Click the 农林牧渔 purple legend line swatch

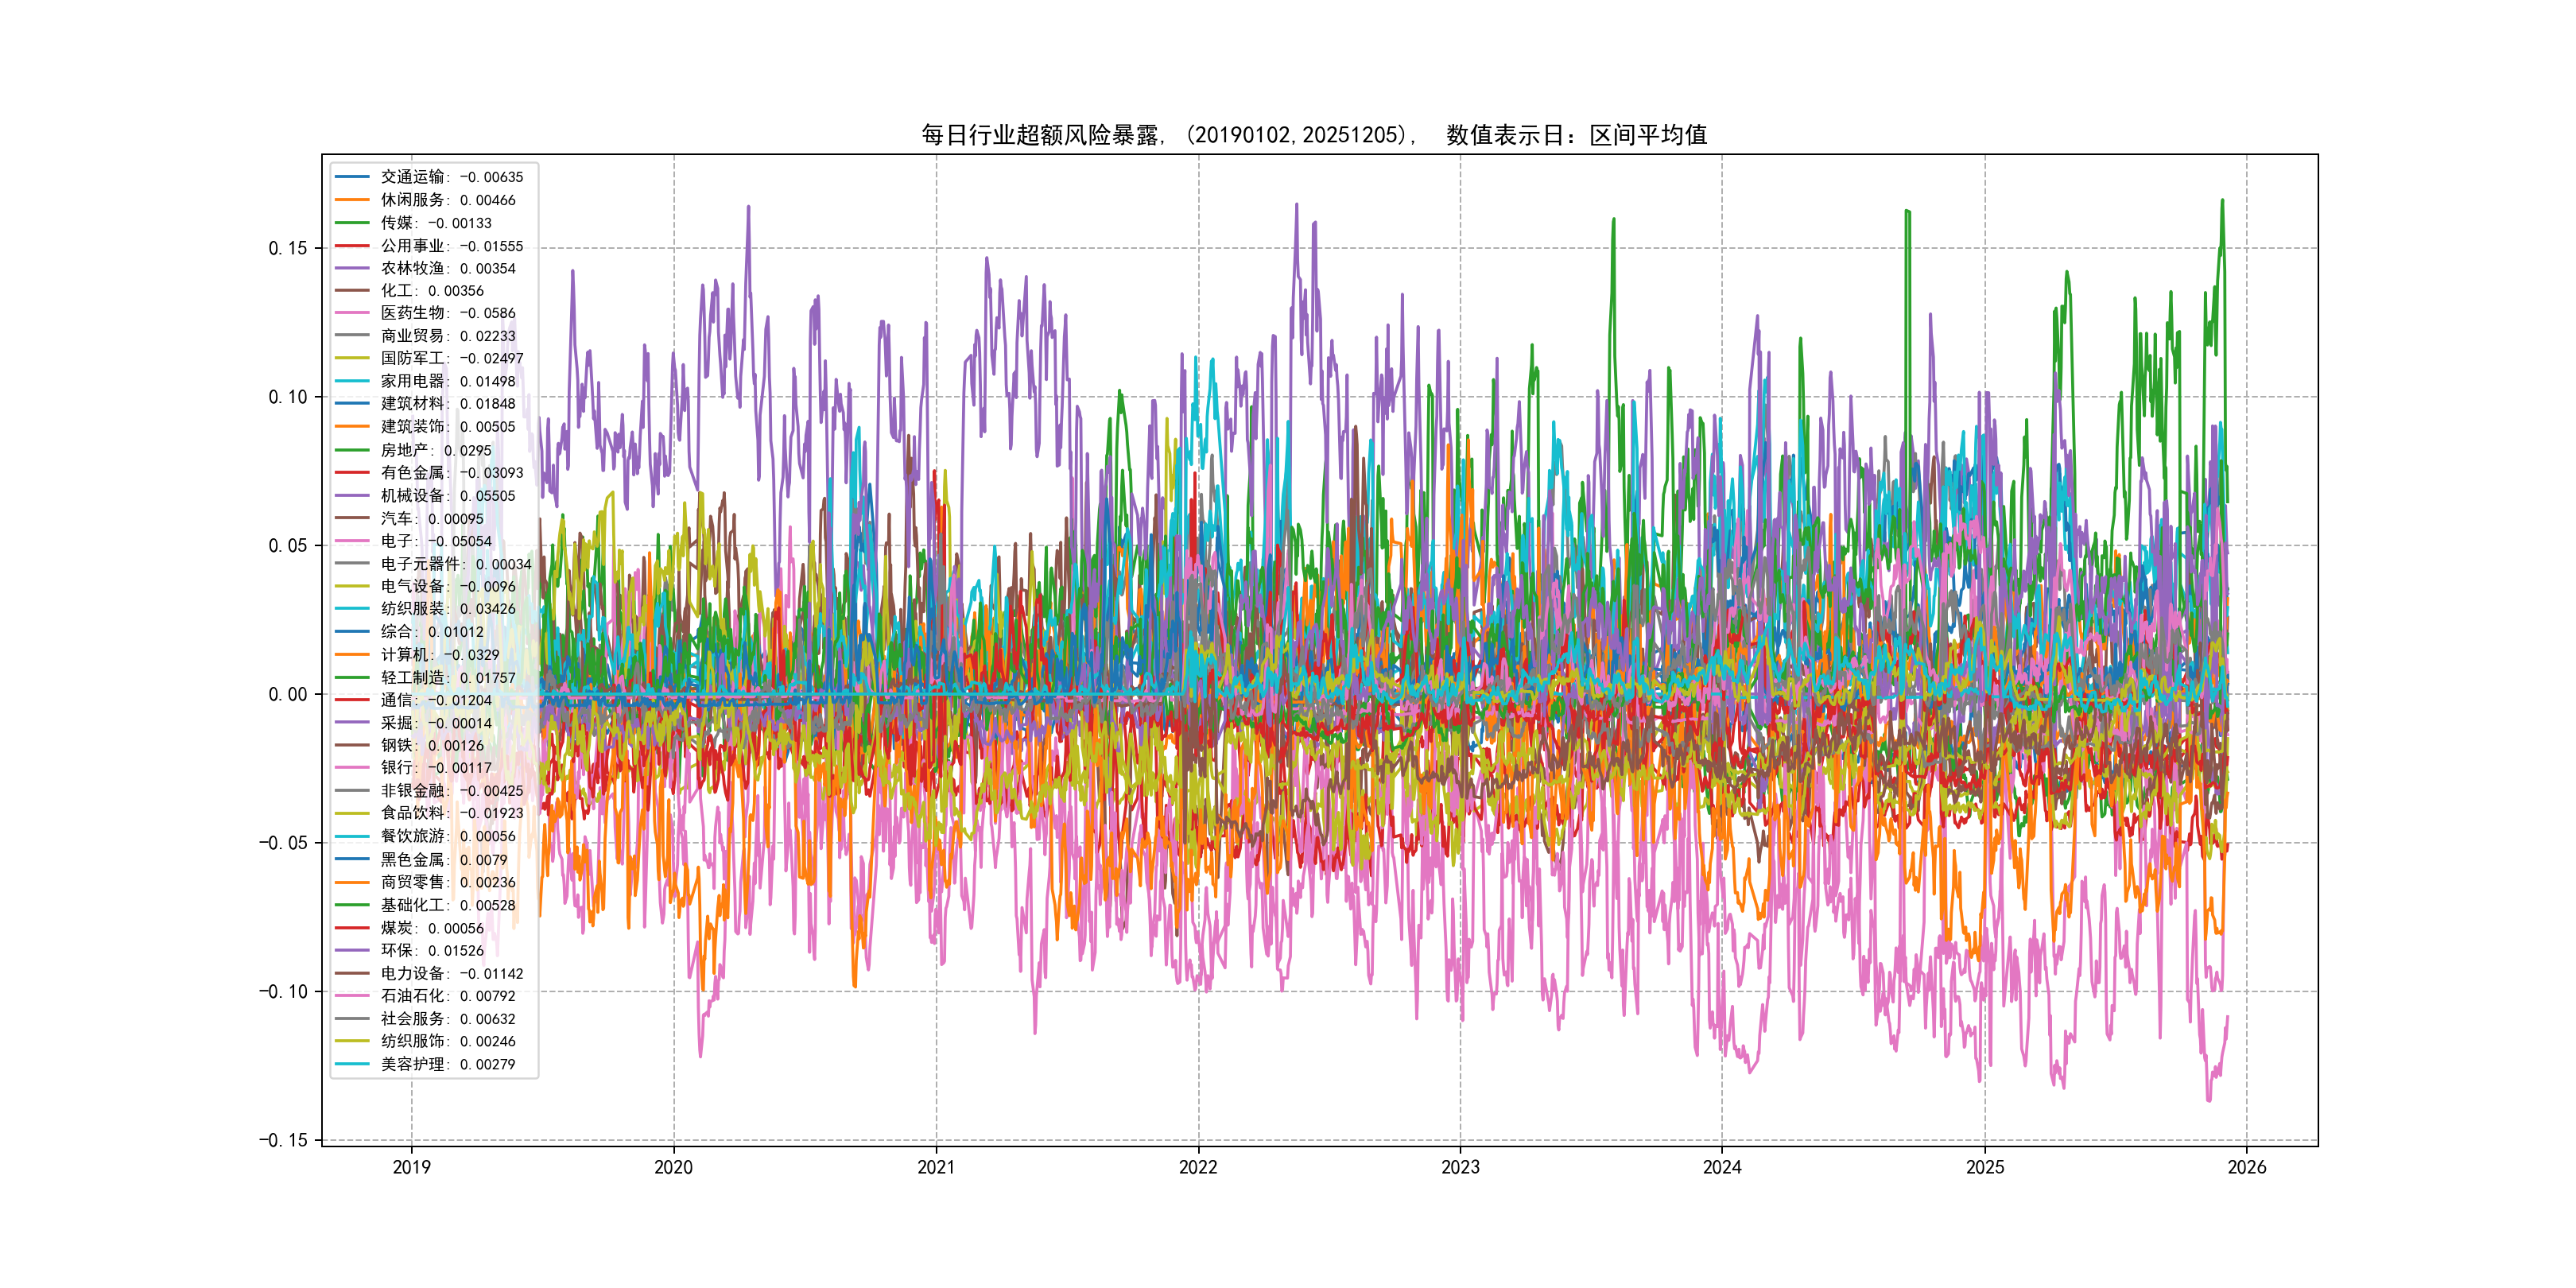(x=352, y=268)
